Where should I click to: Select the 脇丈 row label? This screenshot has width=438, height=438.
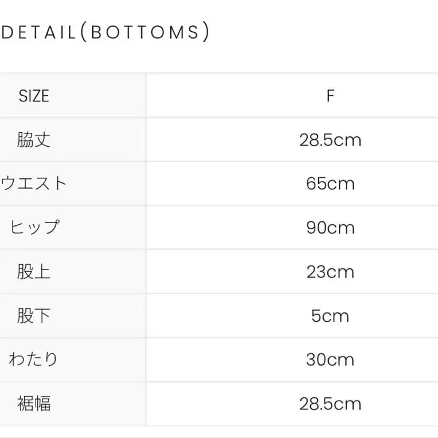point(34,140)
